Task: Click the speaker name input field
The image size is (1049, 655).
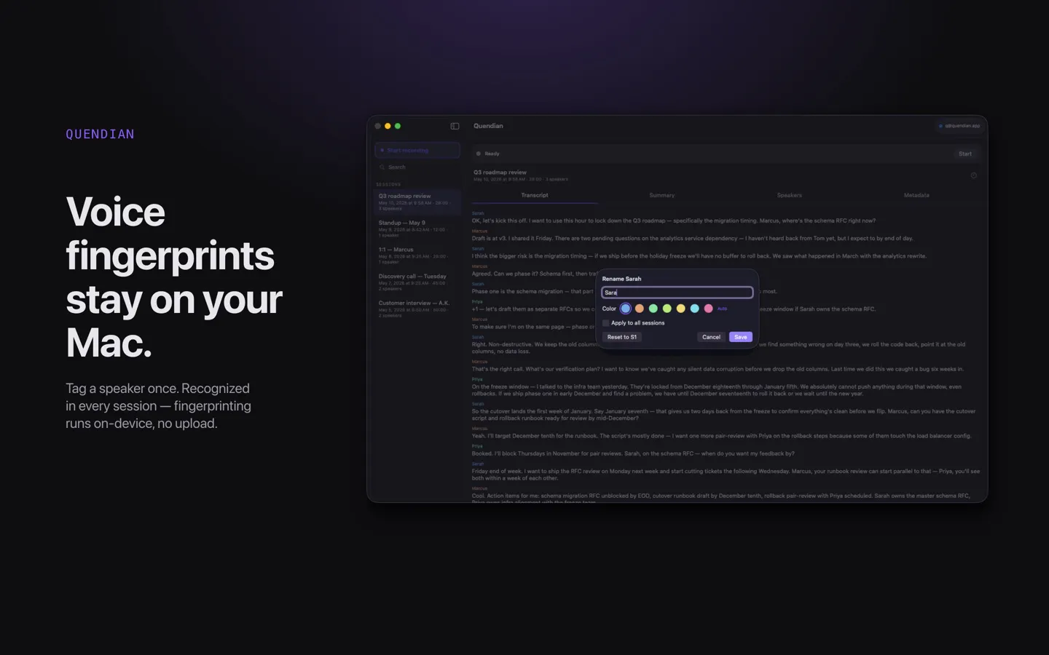Action: point(677,293)
